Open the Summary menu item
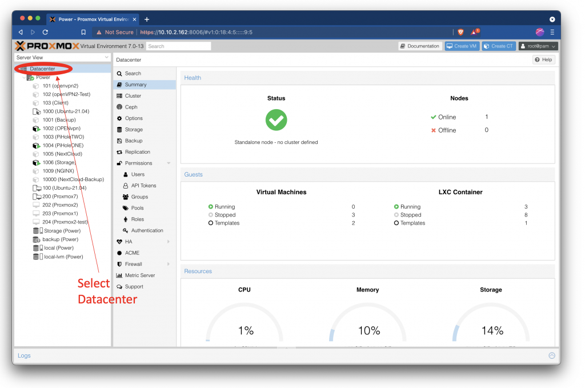The image size is (585, 388). [145, 85]
